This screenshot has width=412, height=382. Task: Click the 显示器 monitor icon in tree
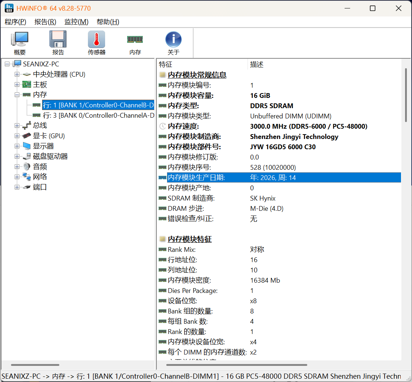26,146
